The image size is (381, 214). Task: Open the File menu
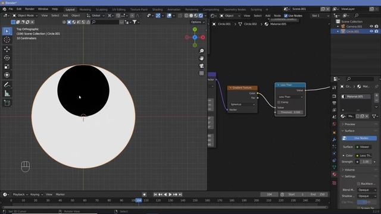11,9
